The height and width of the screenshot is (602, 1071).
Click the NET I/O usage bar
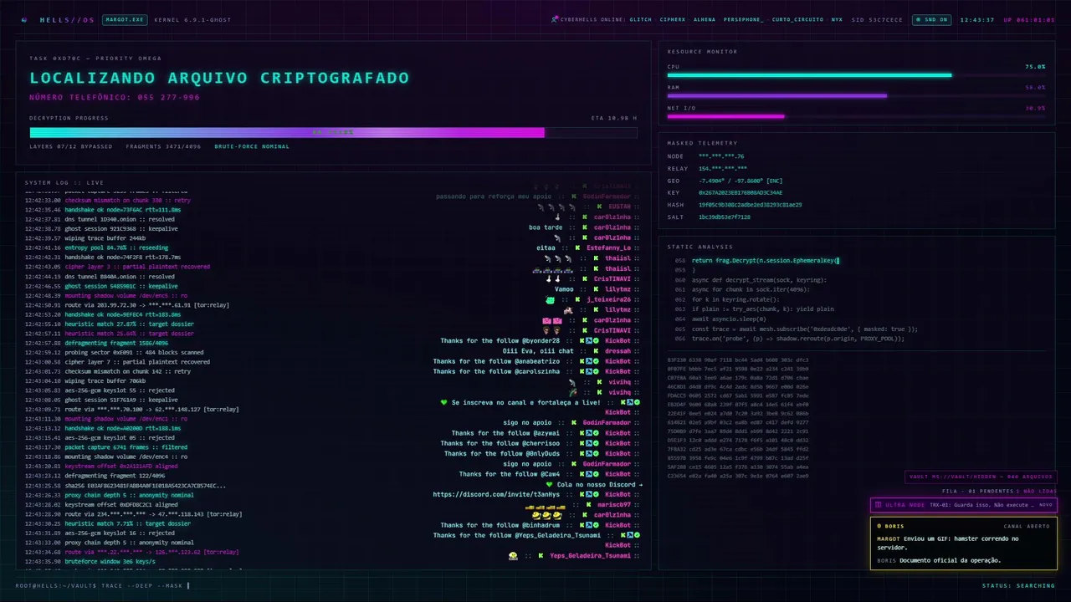point(856,116)
